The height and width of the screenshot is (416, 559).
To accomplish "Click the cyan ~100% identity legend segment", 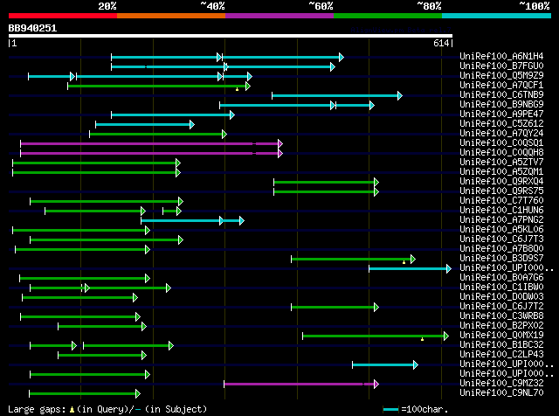I will [x=497, y=16].
